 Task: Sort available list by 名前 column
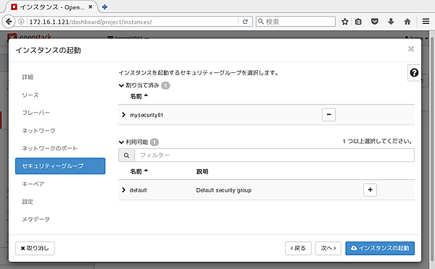click(x=138, y=171)
